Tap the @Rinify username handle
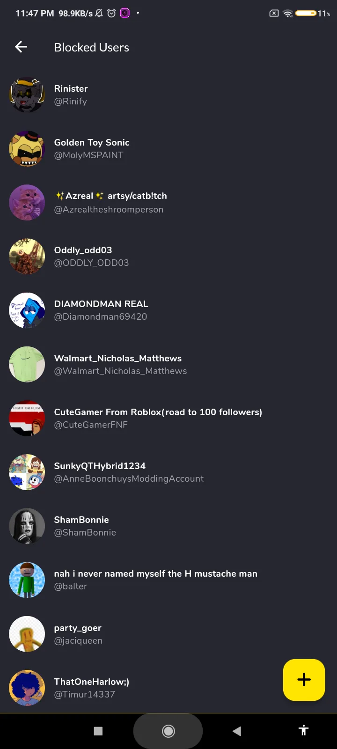This screenshot has width=337, height=749. [71, 101]
